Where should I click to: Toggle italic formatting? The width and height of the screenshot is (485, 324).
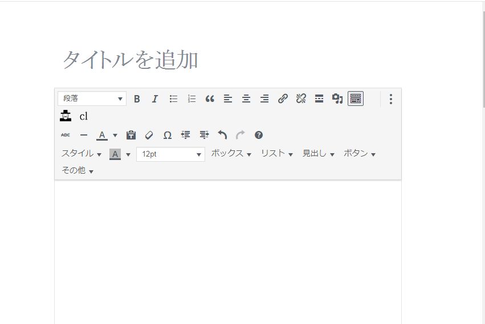pyautogui.click(x=155, y=99)
